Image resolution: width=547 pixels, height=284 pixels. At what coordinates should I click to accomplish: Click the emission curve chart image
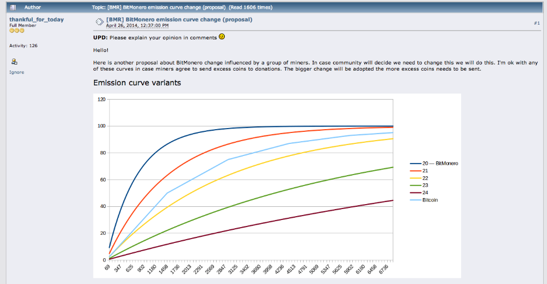pos(277,186)
